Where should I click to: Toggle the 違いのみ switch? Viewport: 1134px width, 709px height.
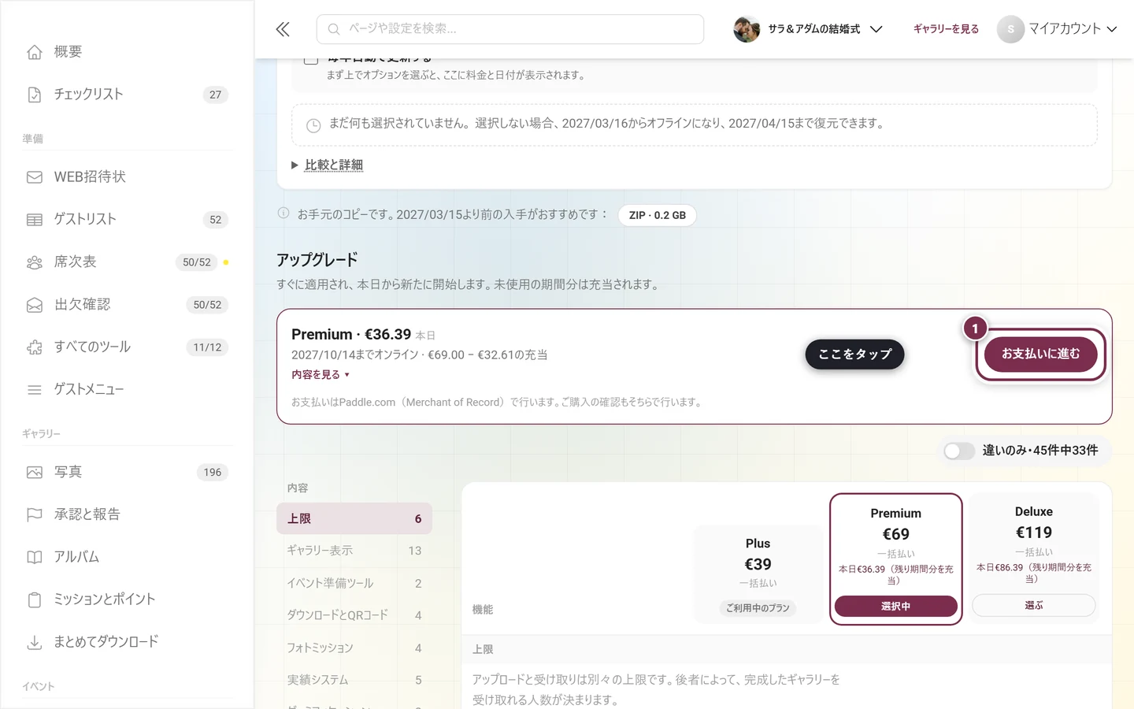[959, 451]
